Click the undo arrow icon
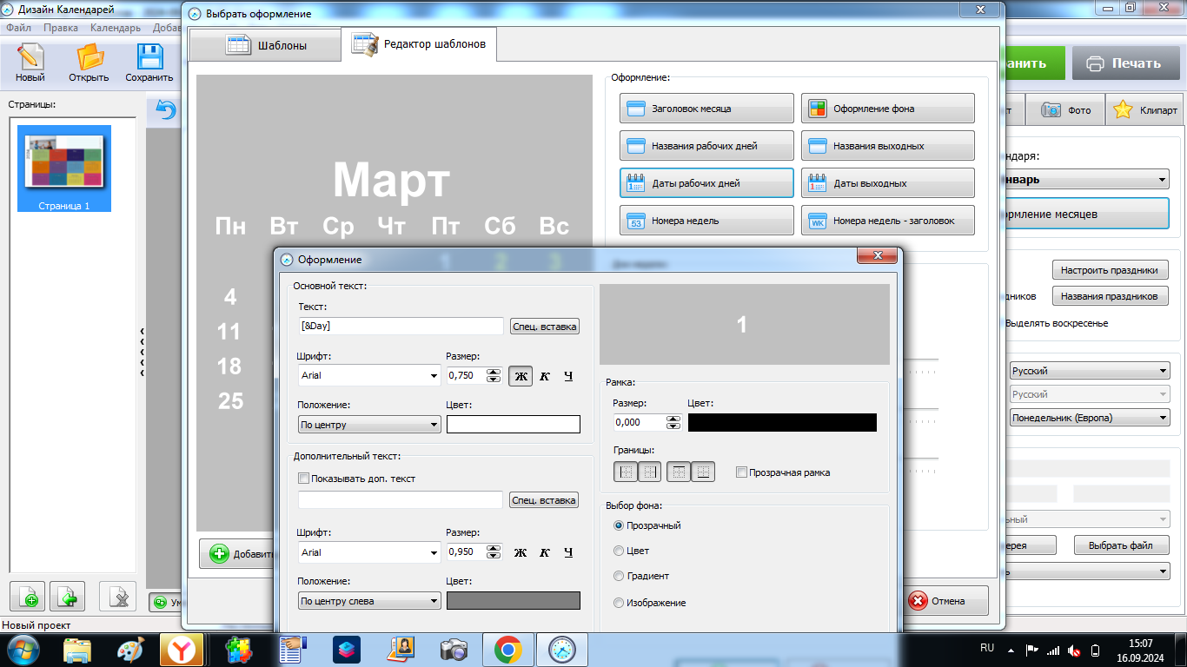This screenshot has height=667, width=1187. 165,110
